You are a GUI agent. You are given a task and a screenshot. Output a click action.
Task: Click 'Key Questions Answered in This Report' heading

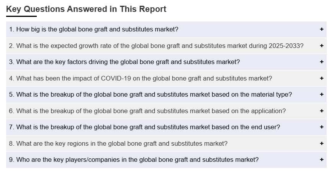[86, 9]
